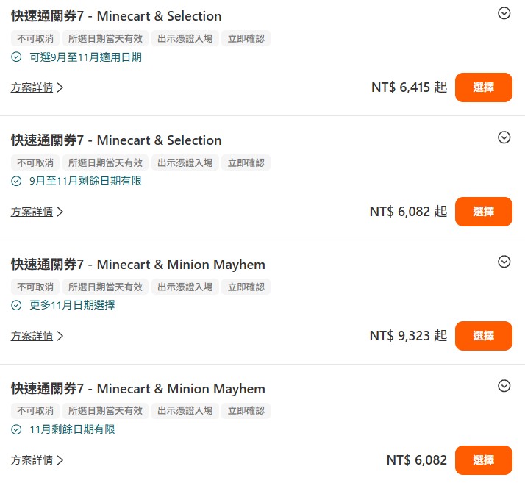
Task: Click check icon beside 可選9月至11月適用日期
Action: 17,57
